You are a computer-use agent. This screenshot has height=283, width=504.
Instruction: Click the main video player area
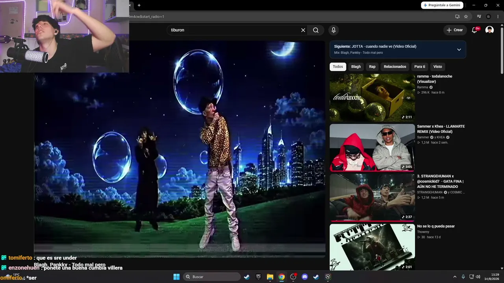click(x=180, y=149)
